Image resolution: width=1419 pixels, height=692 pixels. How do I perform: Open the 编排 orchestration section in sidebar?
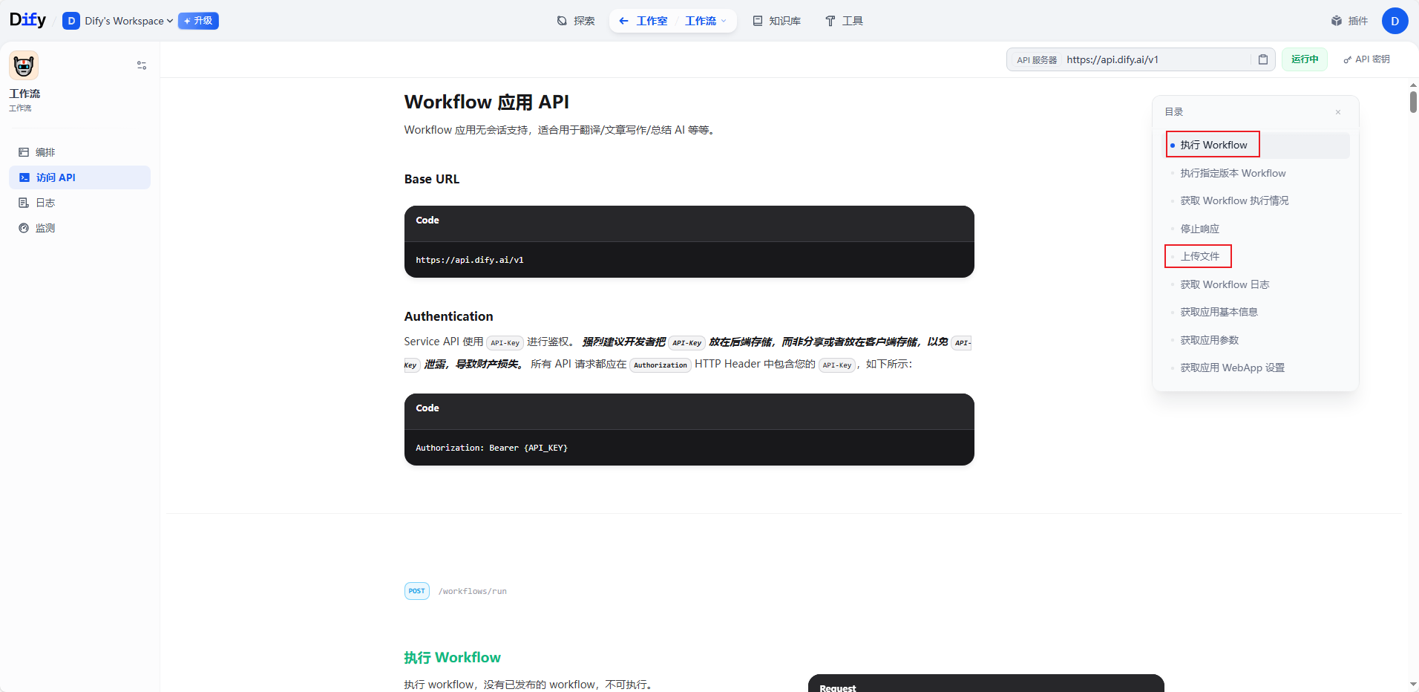click(x=45, y=152)
